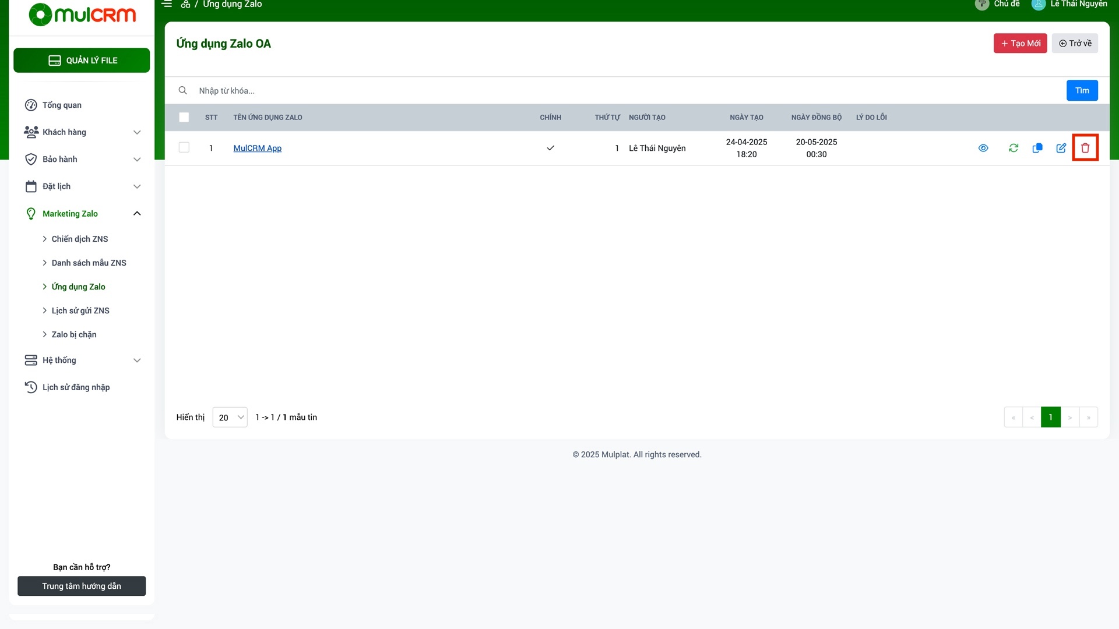Click the sync refresh icon for MulCRM App

[x=1013, y=148]
